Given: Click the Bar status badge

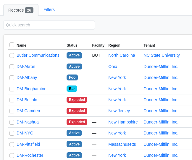Looking at the screenshot, I should (72, 89).
